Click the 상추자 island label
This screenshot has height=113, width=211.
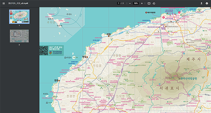click(x=50, y=19)
